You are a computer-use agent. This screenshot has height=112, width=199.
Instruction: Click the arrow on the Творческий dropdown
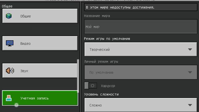point(190,49)
